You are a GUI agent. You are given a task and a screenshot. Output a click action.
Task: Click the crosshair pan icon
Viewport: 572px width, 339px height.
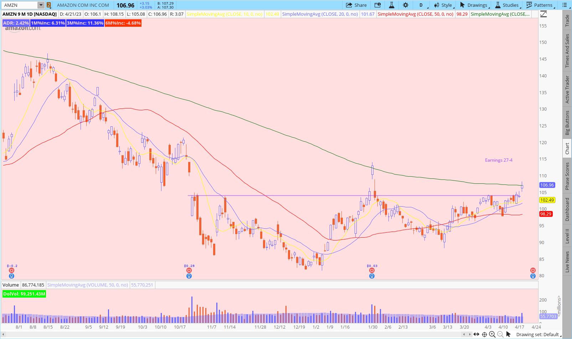click(x=484, y=334)
